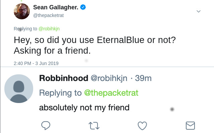Open Sean Gallagher's profile photo
This screenshot has height=133, width=214.
(x=22, y=11)
